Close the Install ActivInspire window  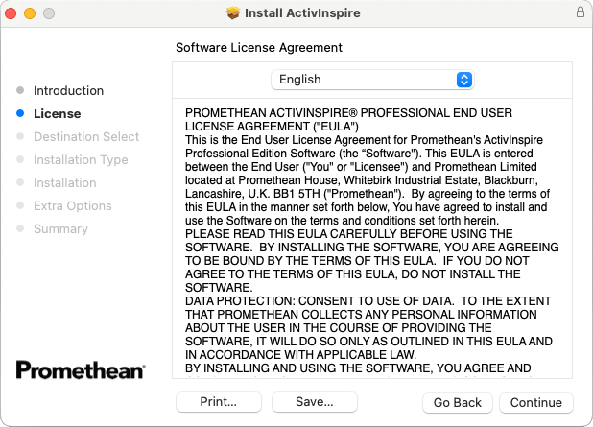pyautogui.click(x=12, y=13)
